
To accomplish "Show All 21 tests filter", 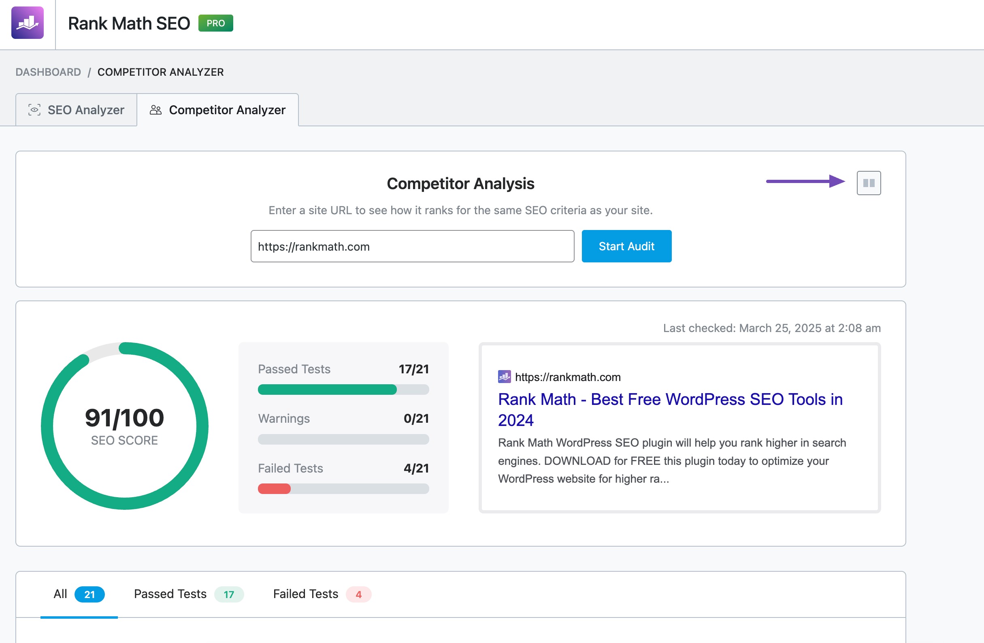I will [79, 594].
